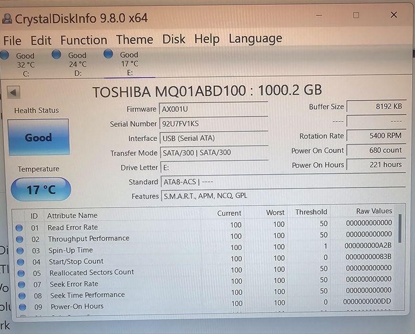Click status dot for Start/Stop Count
The height and width of the screenshot is (334, 415).
(21, 262)
